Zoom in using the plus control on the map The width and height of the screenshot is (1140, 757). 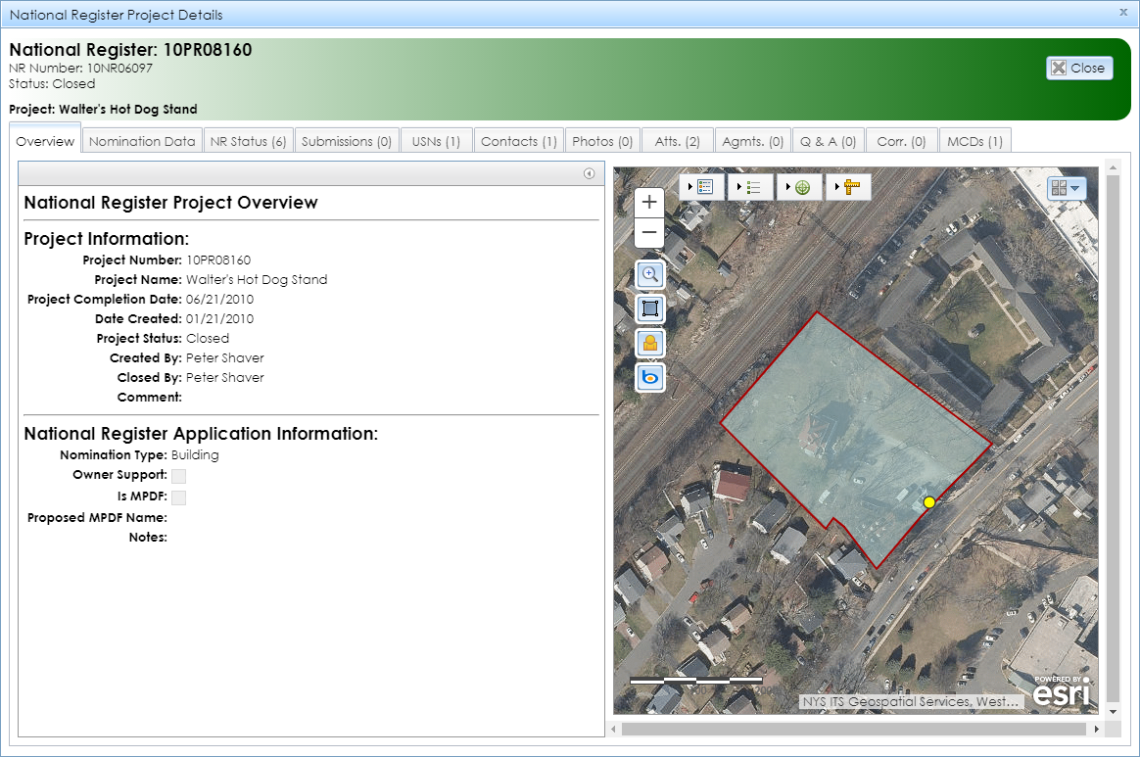point(648,202)
